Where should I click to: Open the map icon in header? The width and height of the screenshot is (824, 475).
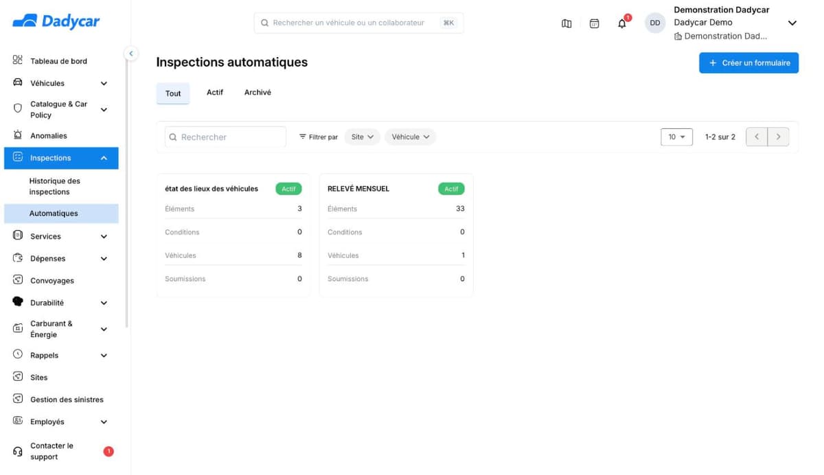tap(566, 23)
